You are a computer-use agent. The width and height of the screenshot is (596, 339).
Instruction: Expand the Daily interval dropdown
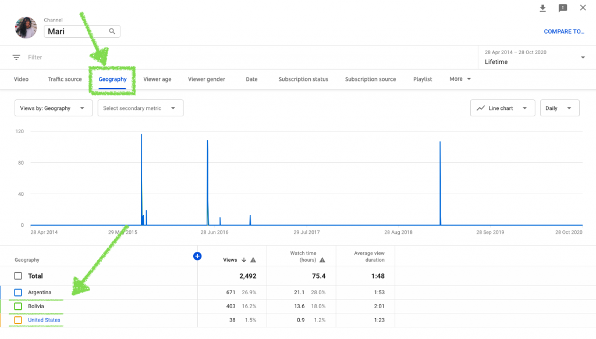point(559,108)
